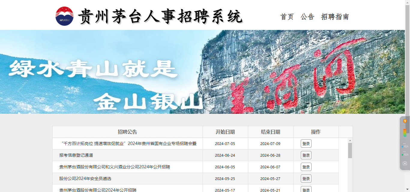
Task: Click the end date 2024-07-09
Action: pyautogui.click(x=270, y=143)
